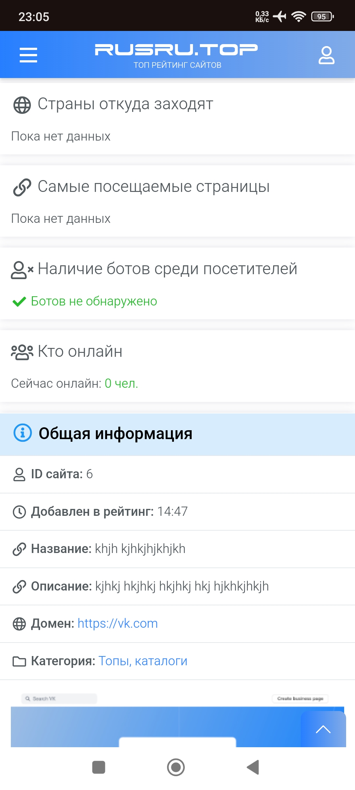Tap the globe icon beside countries heading
The image size is (355, 790).
(22, 105)
